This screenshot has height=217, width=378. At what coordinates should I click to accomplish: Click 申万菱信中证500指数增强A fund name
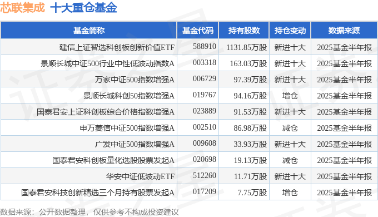coord(127,128)
